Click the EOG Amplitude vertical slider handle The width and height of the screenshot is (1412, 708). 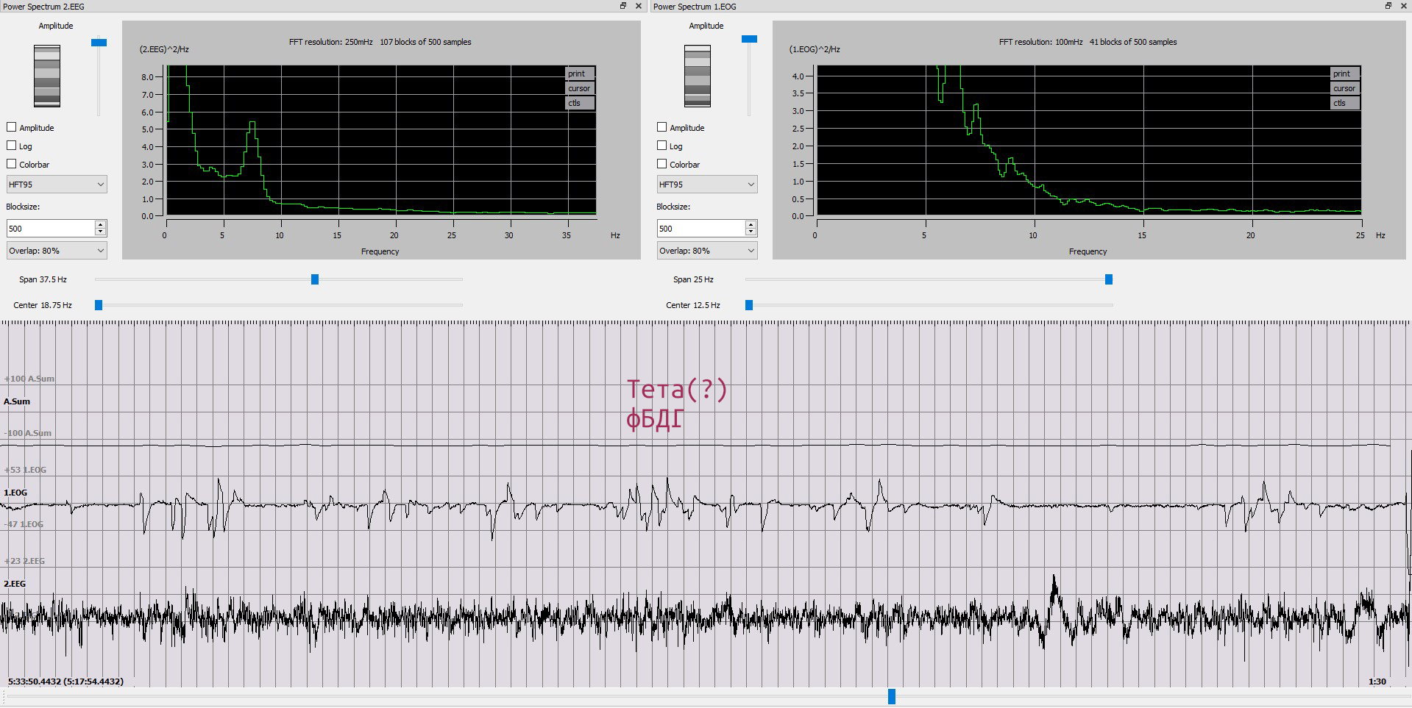pyautogui.click(x=749, y=39)
